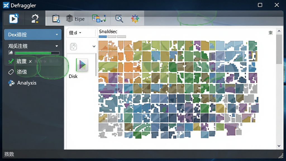Open the dual monitors toolbar icon
286x161 pixels.
click(x=99, y=19)
